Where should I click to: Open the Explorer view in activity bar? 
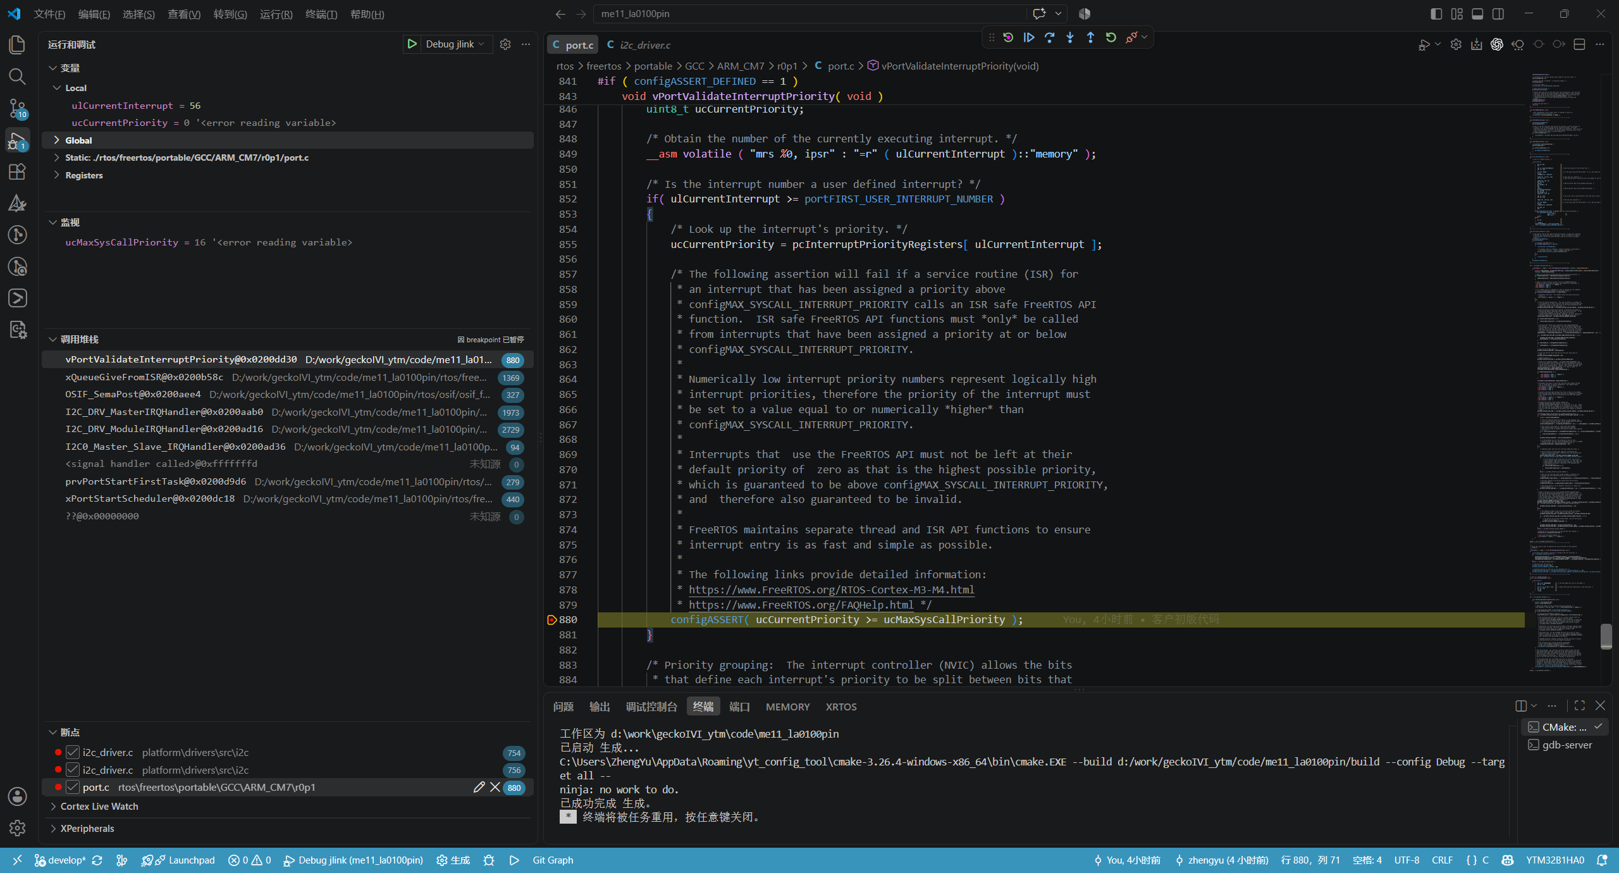[x=17, y=45]
